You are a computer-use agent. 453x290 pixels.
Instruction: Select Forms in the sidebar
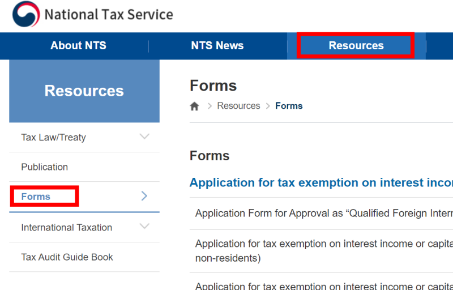(36, 197)
